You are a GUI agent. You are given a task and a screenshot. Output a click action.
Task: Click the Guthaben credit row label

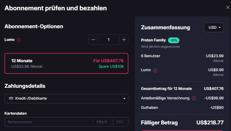click(150, 108)
